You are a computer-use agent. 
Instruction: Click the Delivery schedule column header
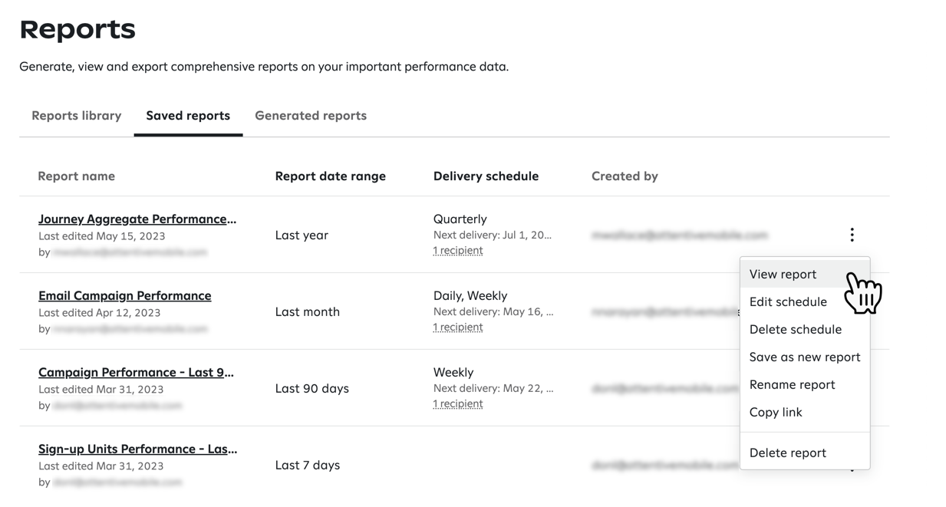[486, 176]
